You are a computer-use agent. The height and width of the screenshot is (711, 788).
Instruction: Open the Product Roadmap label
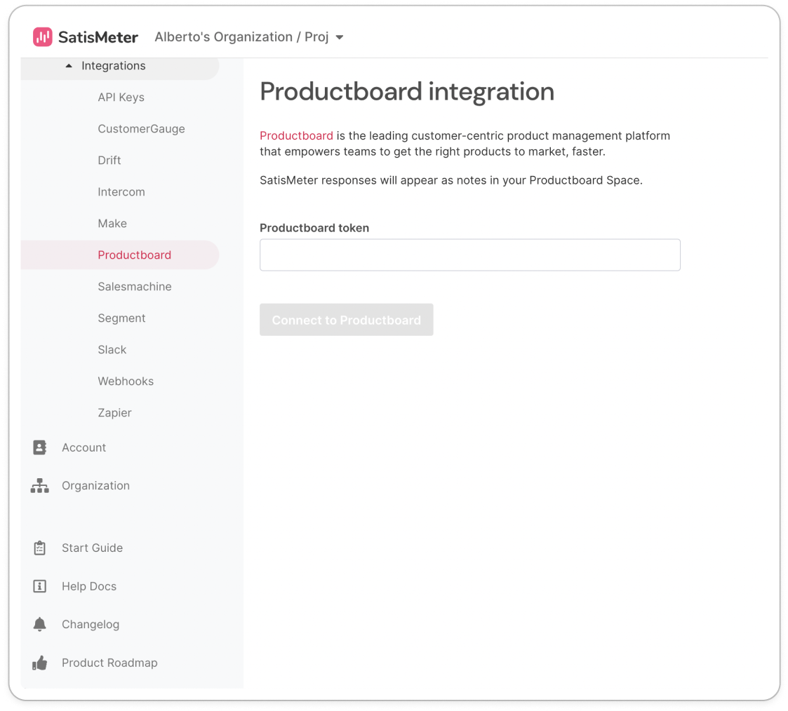(x=109, y=663)
